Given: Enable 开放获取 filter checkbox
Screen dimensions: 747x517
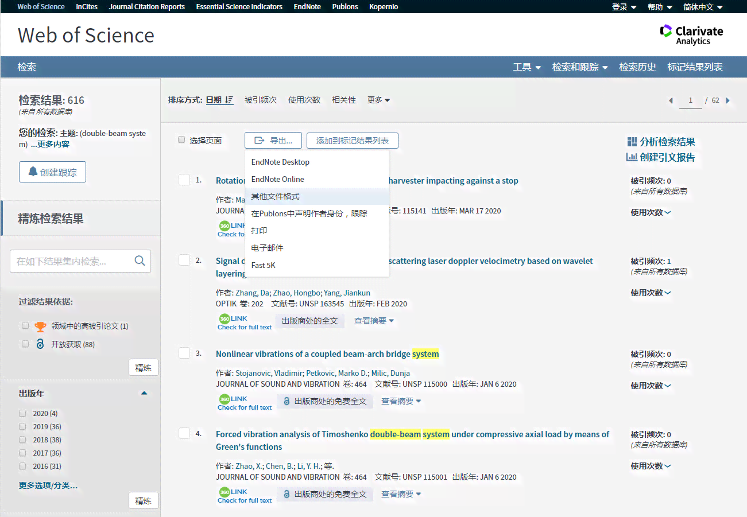Looking at the screenshot, I should [x=25, y=344].
